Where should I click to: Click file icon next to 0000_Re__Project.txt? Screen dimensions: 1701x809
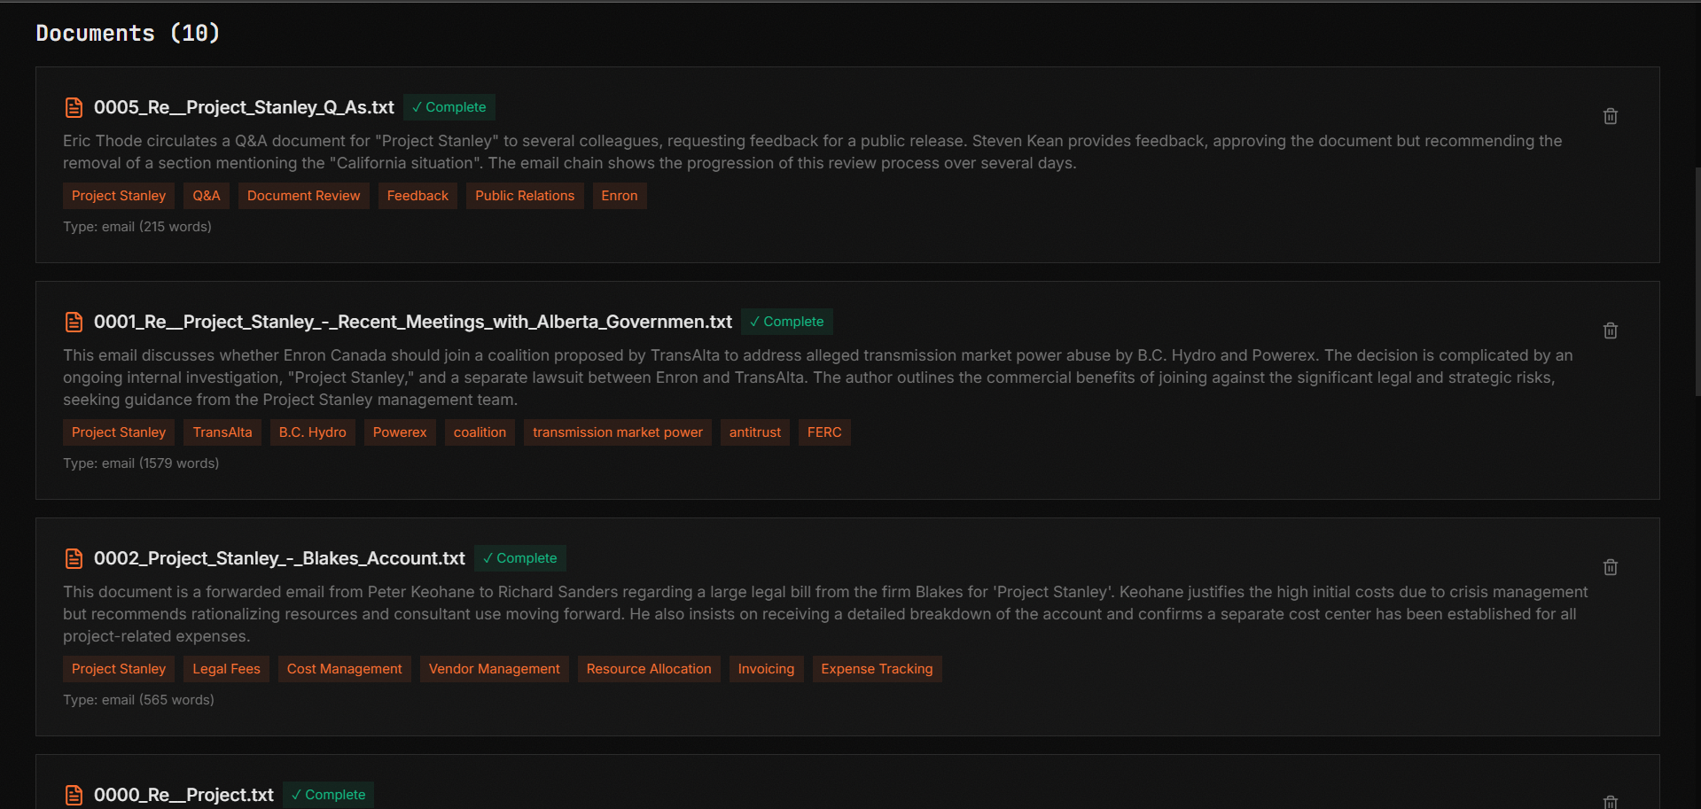(74, 795)
